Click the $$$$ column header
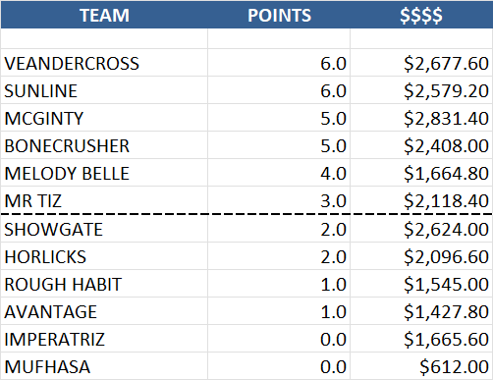 (x=421, y=15)
